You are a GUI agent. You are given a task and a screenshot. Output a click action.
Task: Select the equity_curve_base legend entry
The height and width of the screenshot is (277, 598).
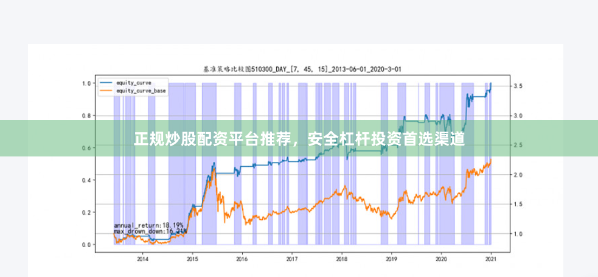tap(133, 91)
